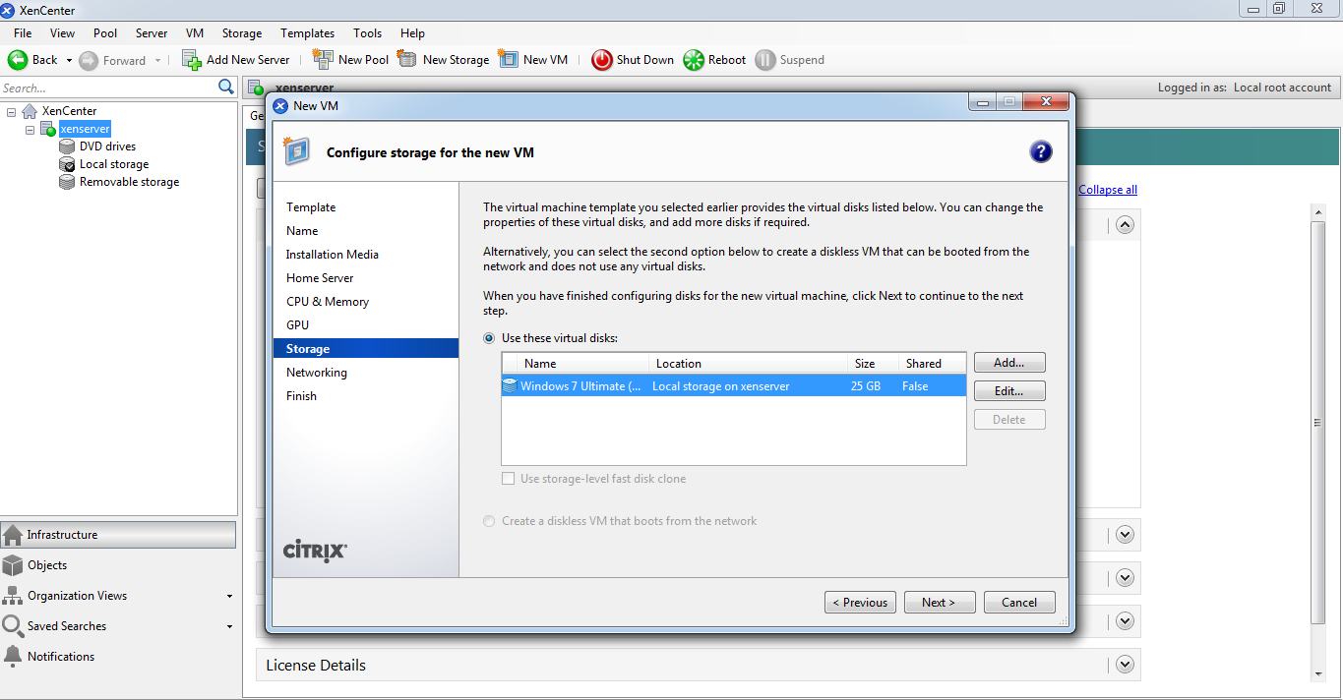Click the main window vertical scrollbar thumb
1343x700 pixels.
1319,422
